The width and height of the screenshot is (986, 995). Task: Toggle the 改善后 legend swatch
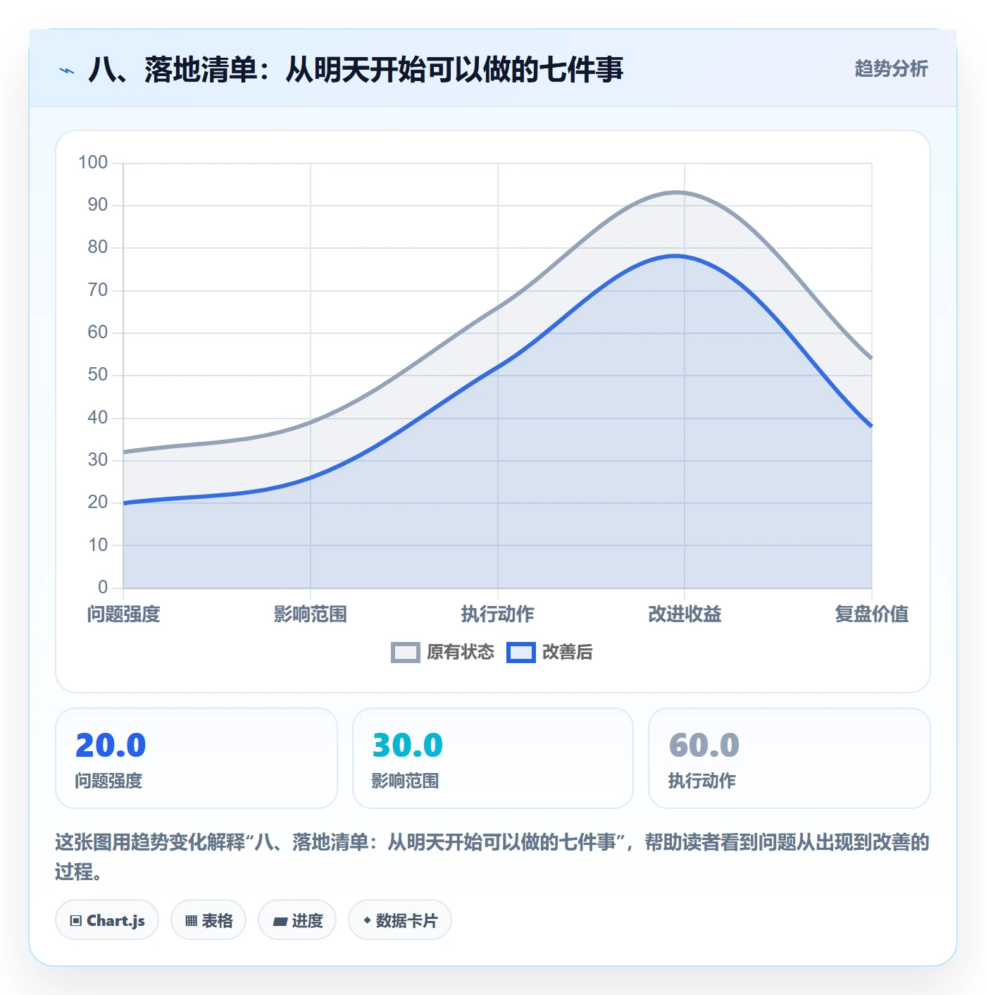coord(521,653)
